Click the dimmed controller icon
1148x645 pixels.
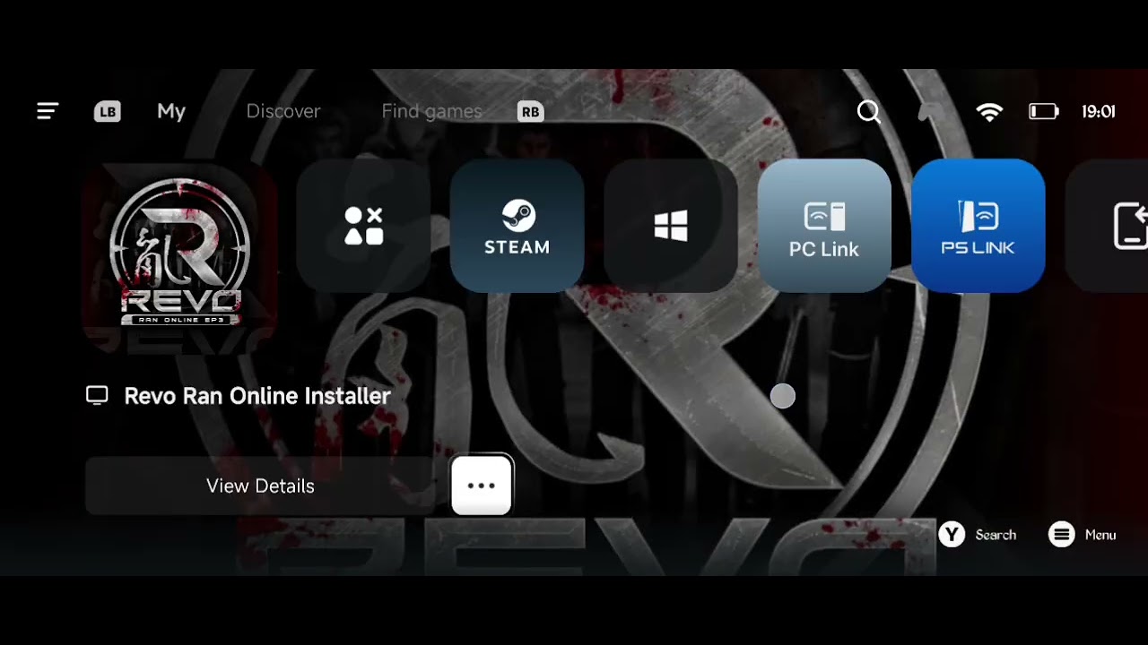pyautogui.click(x=933, y=112)
